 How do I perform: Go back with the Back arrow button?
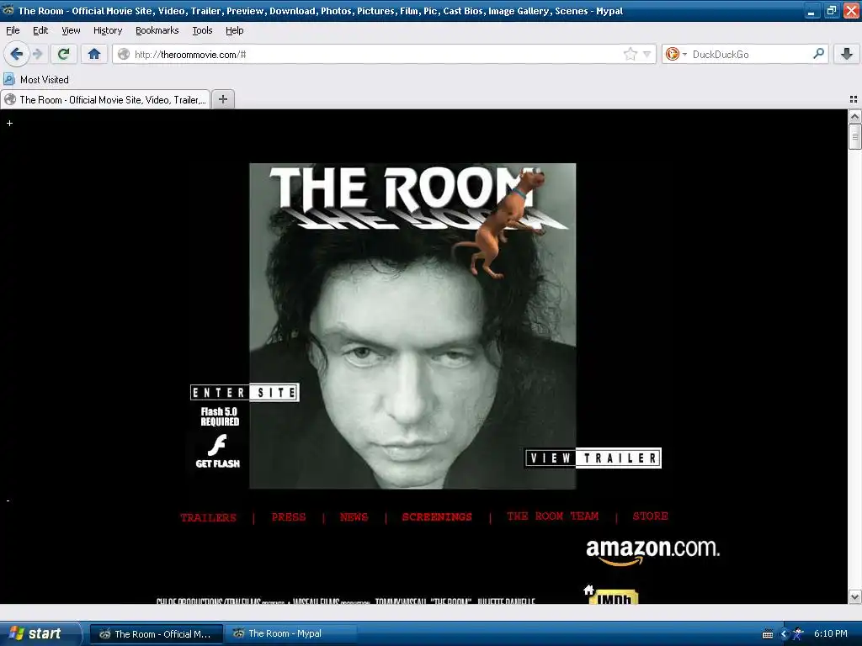pyautogui.click(x=17, y=54)
